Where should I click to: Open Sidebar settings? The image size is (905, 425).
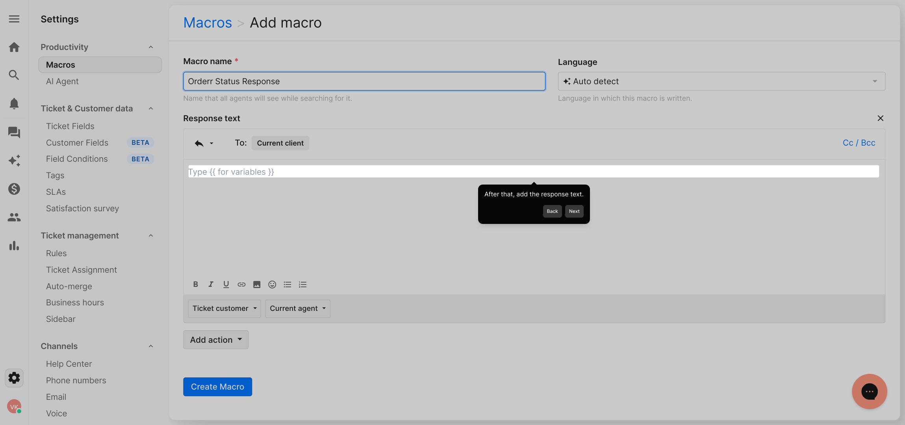point(61,319)
